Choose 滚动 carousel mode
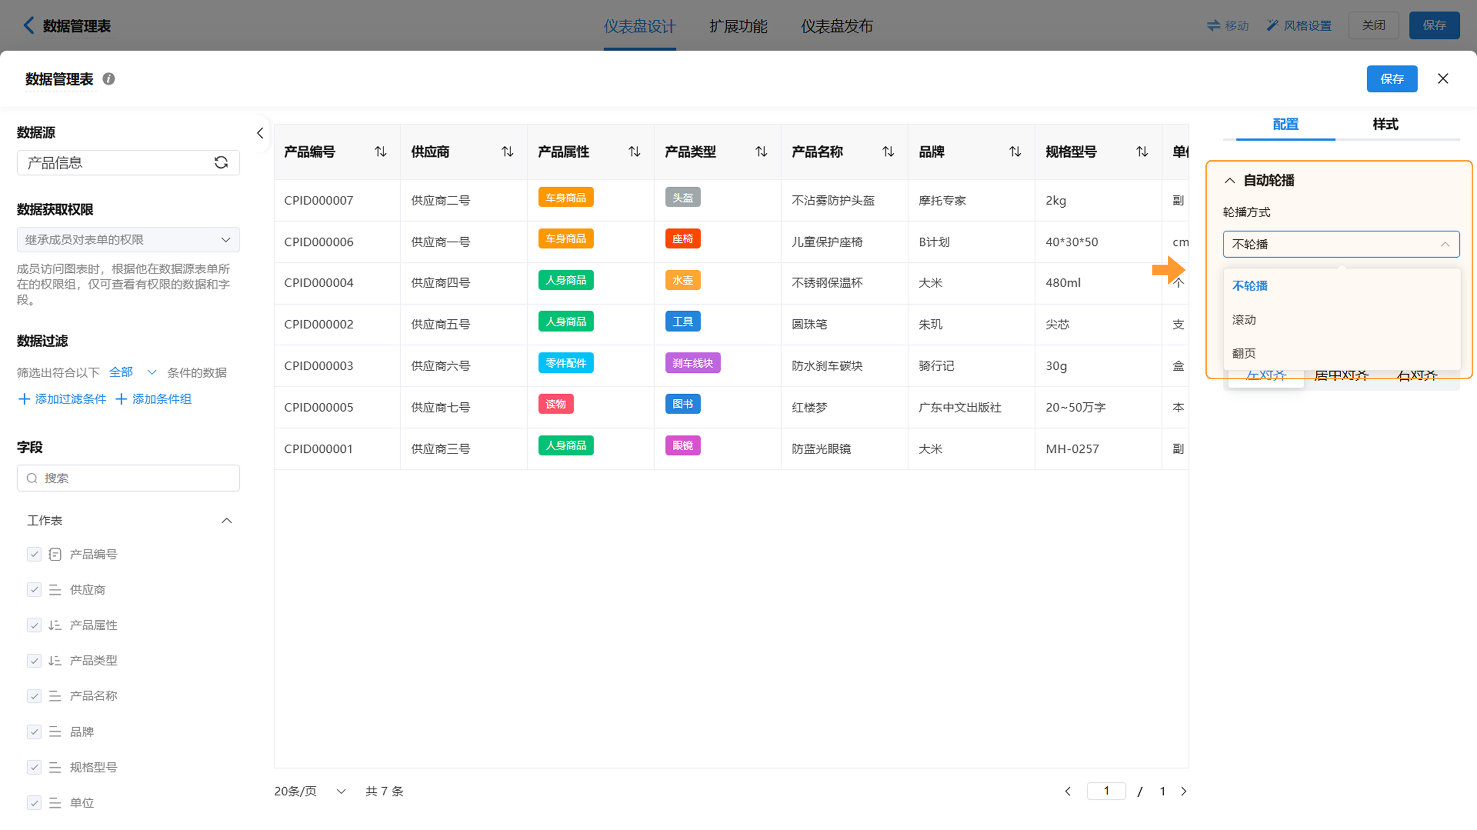Viewport: 1477px width, 830px height. pos(1341,319)
